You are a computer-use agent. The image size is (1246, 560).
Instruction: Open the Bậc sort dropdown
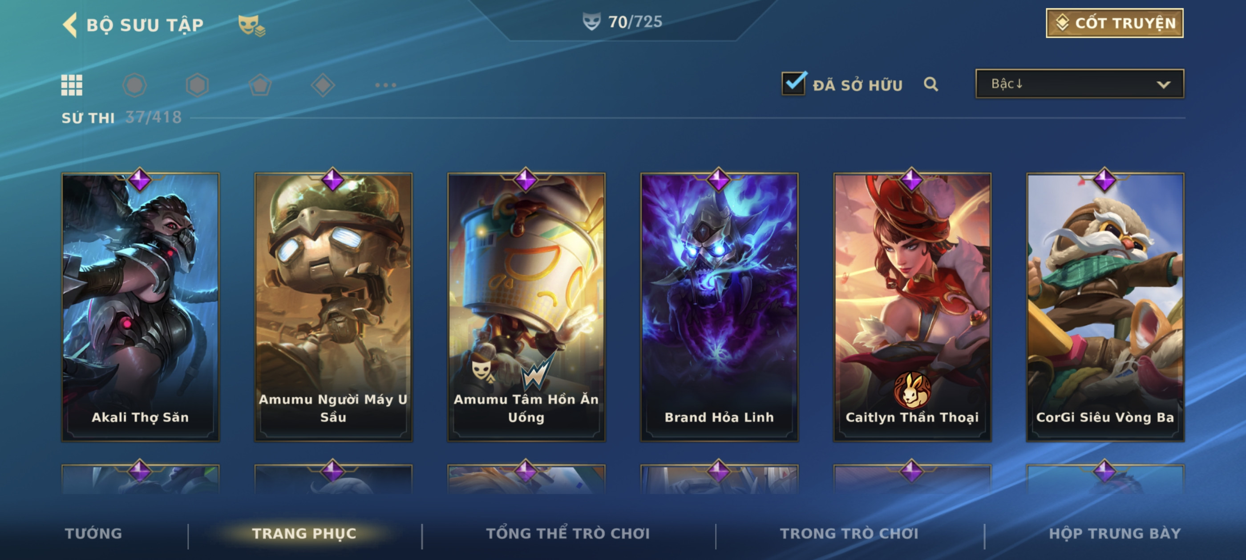point(1080,84)
